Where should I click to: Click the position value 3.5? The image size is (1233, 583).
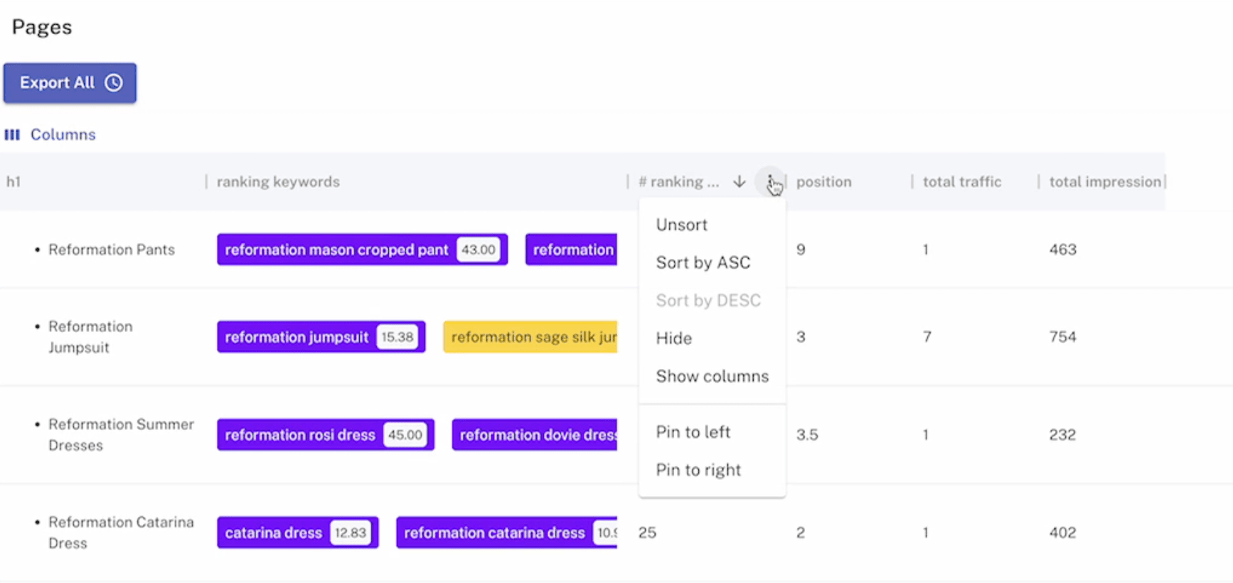[807, 435]
